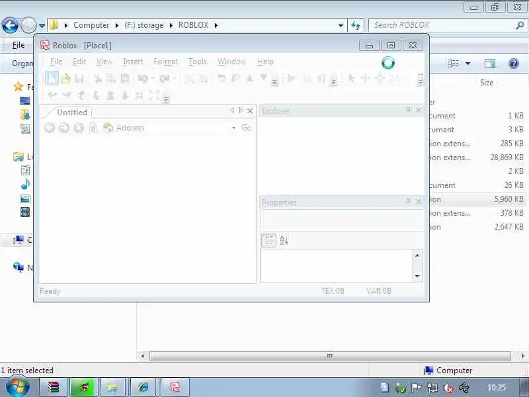Viewport: 529px width, 397px height.
Task: Click the Explorer Help question mark icon
Action: point(514,64)
